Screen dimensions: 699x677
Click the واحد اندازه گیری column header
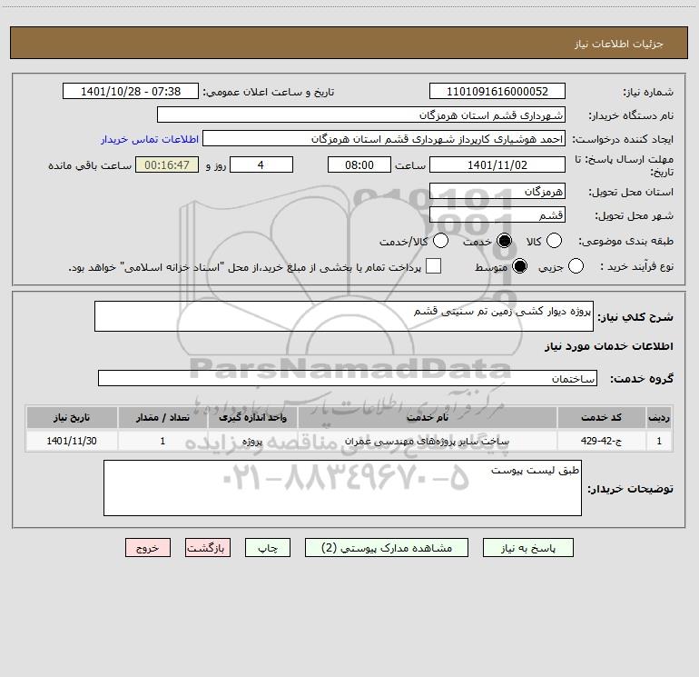[252, 417]
